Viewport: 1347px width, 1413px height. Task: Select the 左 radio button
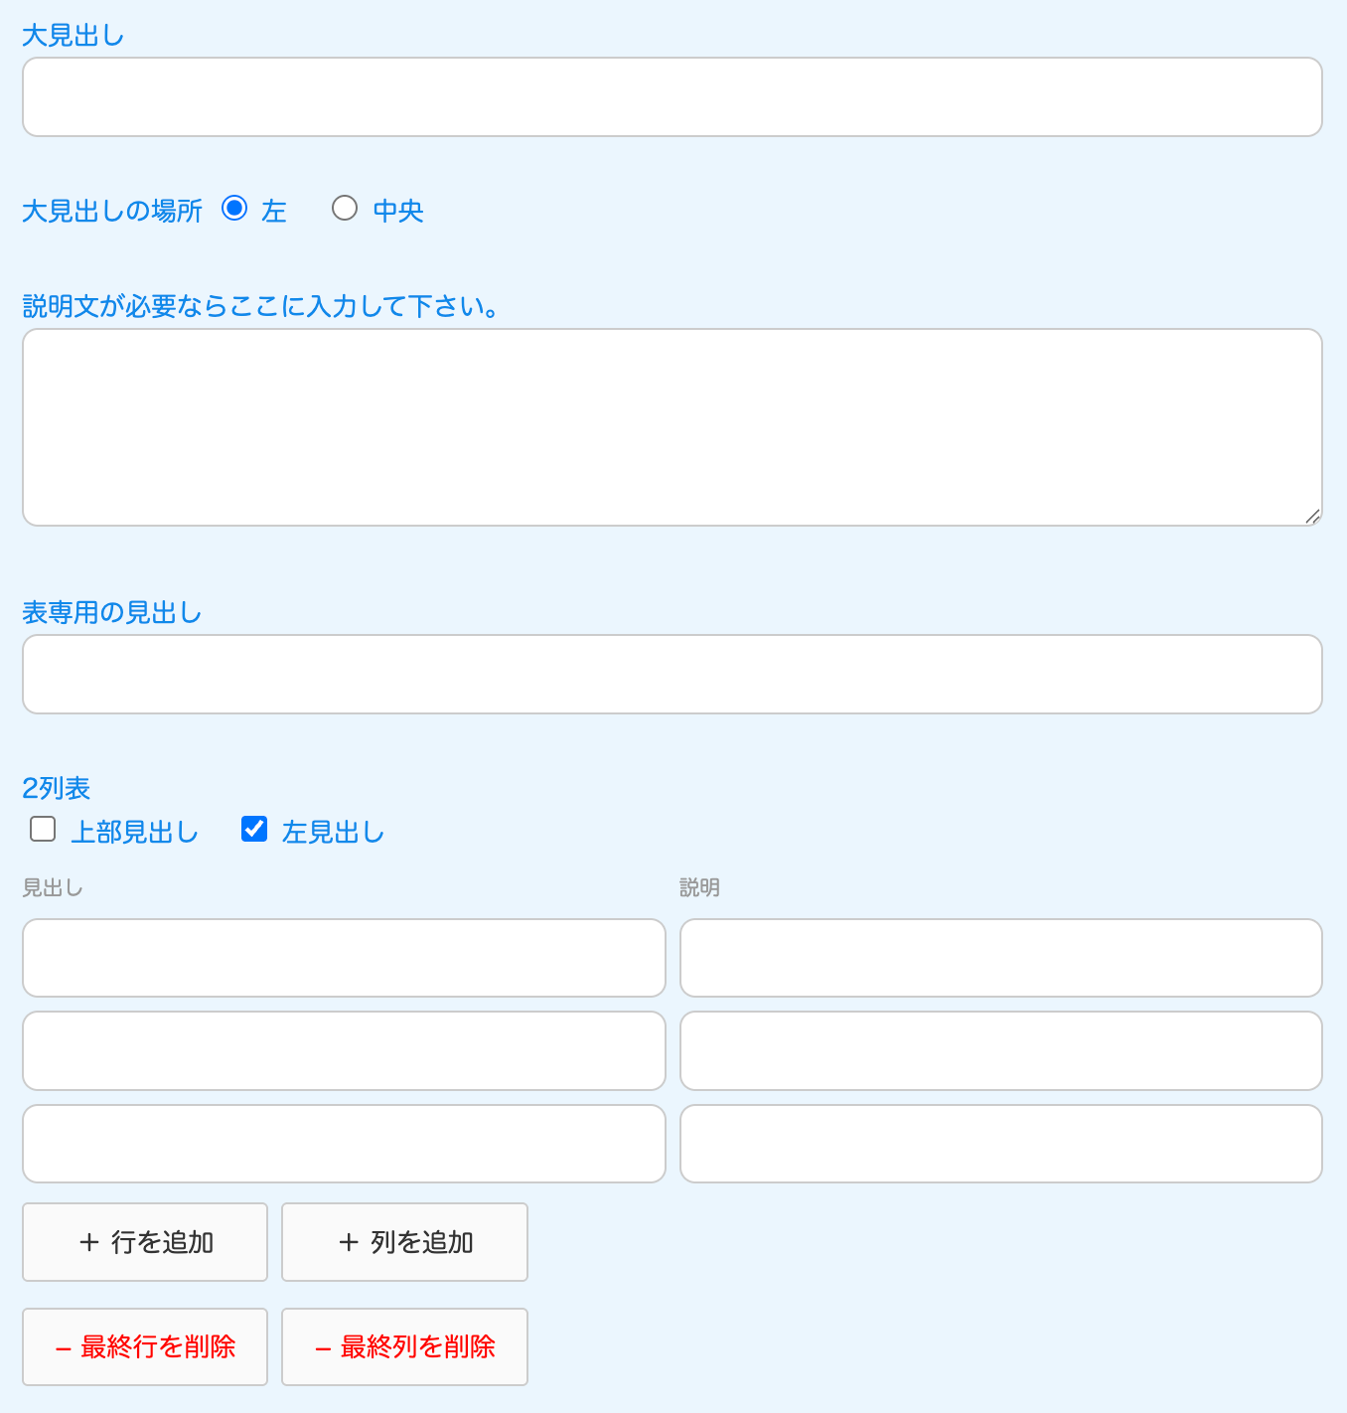234,209
